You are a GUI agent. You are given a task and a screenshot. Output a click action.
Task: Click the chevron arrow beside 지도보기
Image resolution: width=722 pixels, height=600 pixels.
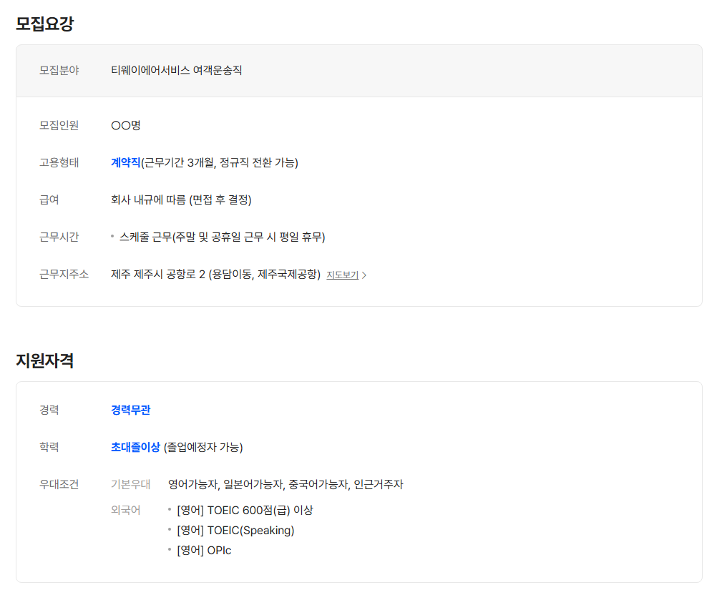click(364, 275)
